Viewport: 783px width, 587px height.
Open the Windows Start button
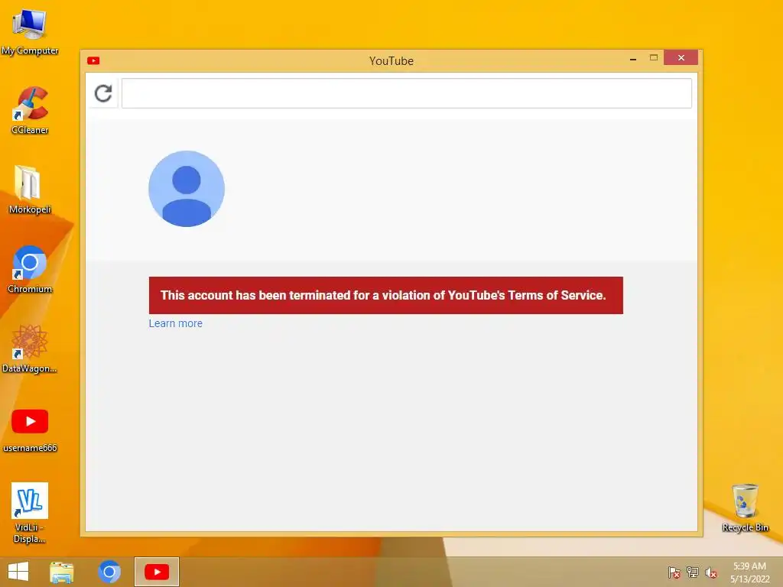(18, 572)
